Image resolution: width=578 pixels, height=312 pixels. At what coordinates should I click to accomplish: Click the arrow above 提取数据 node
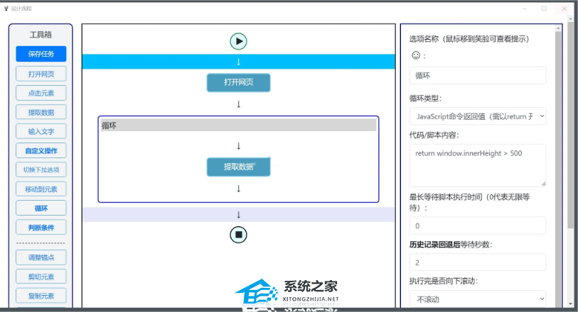238,146
